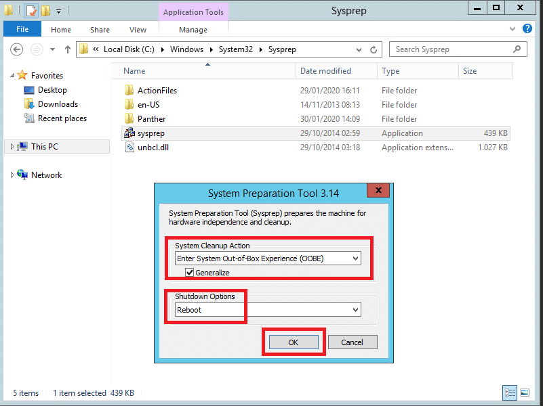
Task: Click the Favorites star icon
Action: (x=22, y=75)
